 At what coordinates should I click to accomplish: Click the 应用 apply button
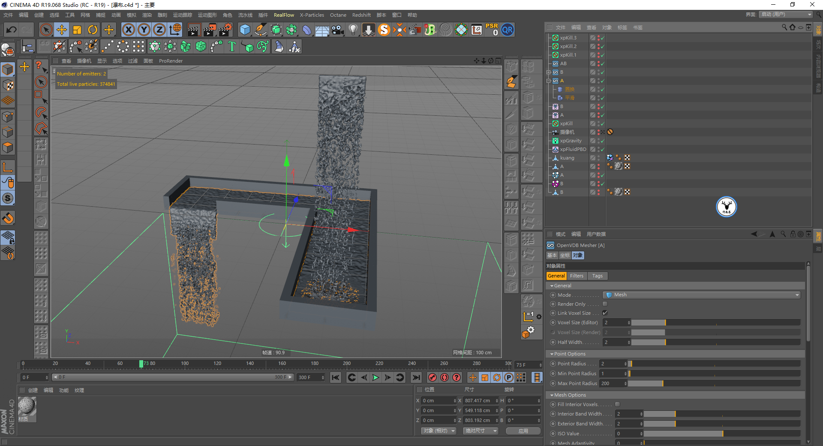[x=523, y=431]
